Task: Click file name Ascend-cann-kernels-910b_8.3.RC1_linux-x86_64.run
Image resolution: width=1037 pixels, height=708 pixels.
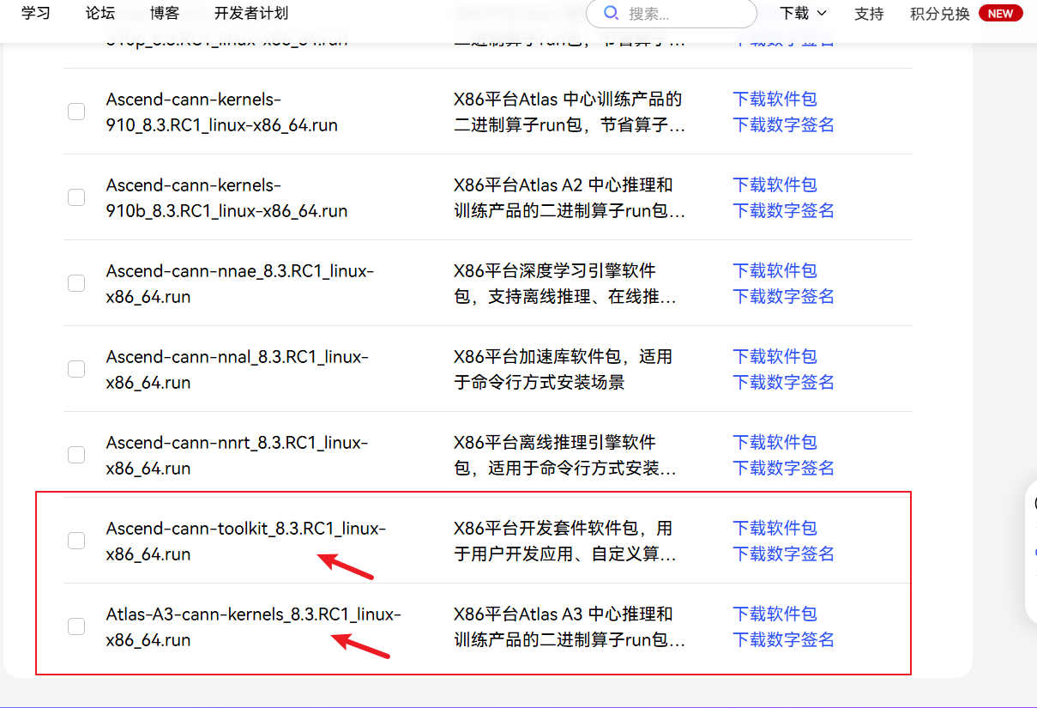Action: point(227,197)
